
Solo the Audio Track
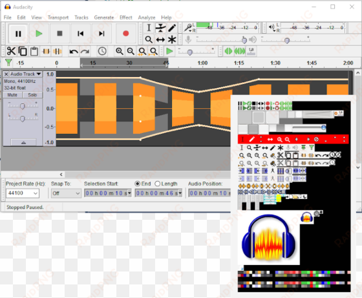32,95
